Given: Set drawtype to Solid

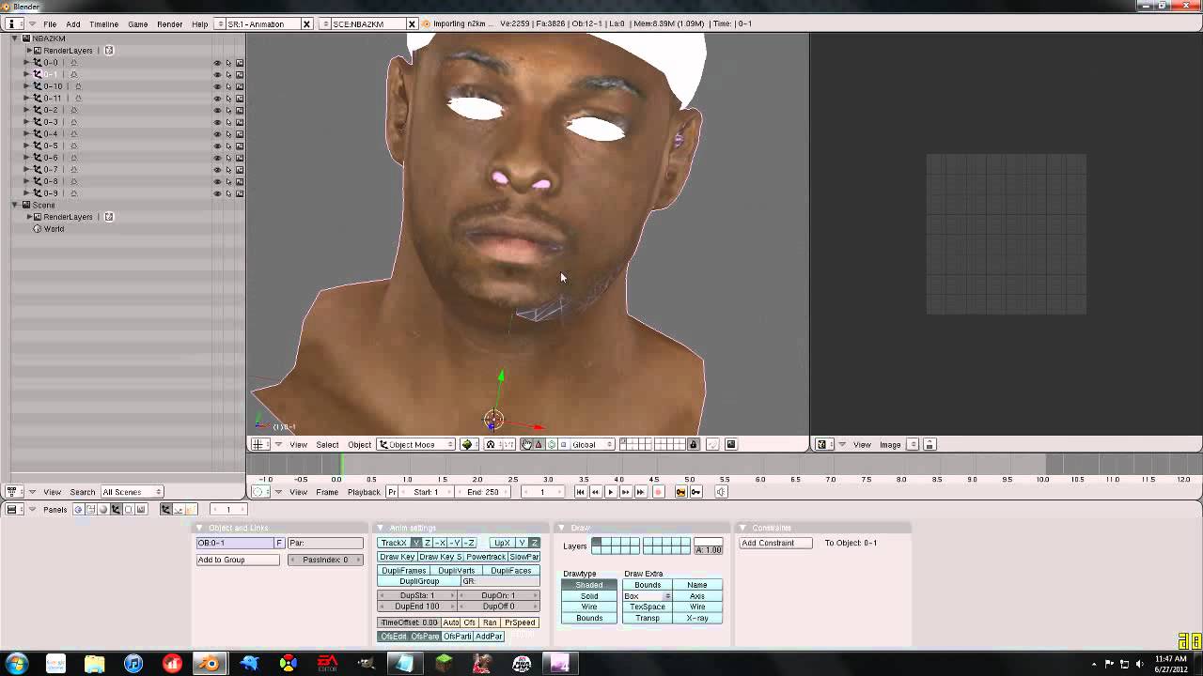Looking at the screenshot, I should tap(589, 596).
